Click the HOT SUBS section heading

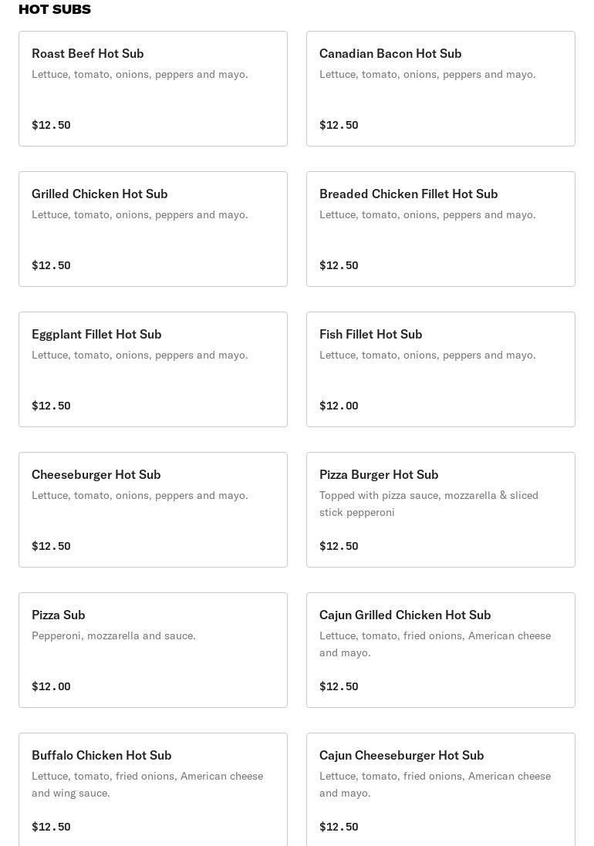point(55,9)
